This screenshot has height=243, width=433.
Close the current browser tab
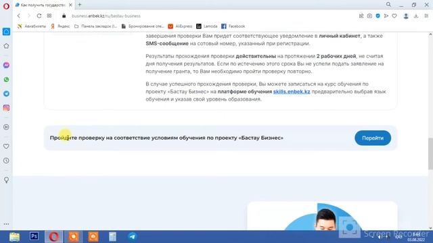point(70,5)
